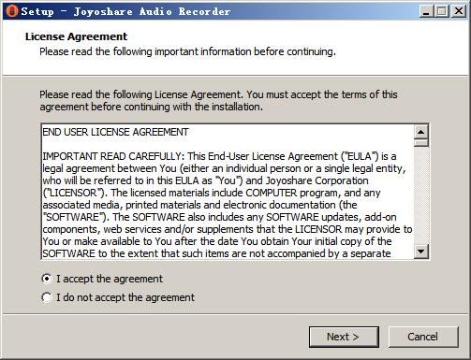
Task: Click the license text scroll-down arrow
Action: pos(421,252)
